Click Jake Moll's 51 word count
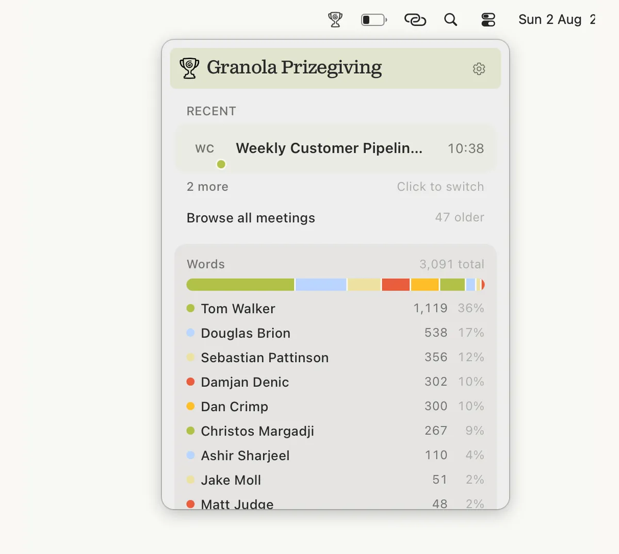Image resolution: width=619 pixels, height=554 pixels. (439, 479)
